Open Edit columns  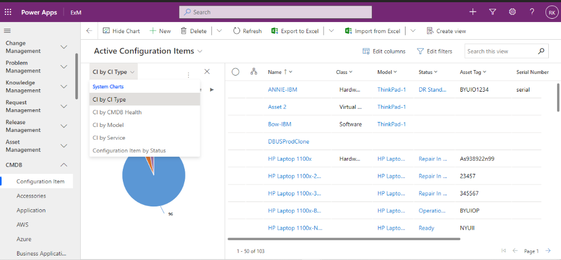385,51
